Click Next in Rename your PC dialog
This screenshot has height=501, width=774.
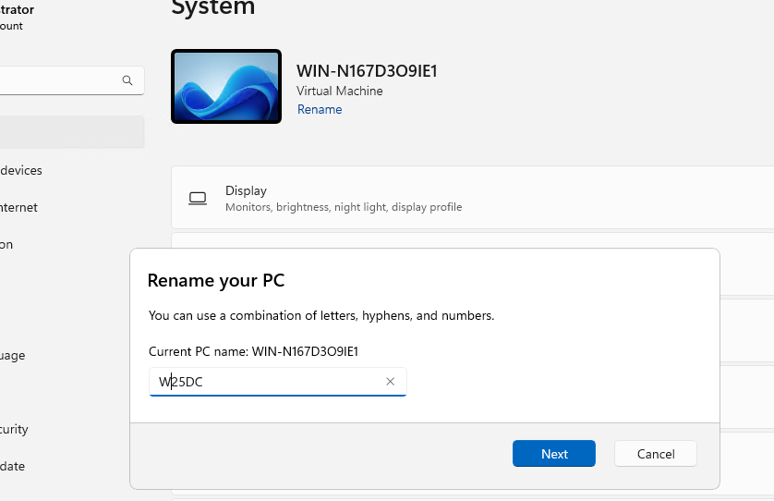[554, 454]
